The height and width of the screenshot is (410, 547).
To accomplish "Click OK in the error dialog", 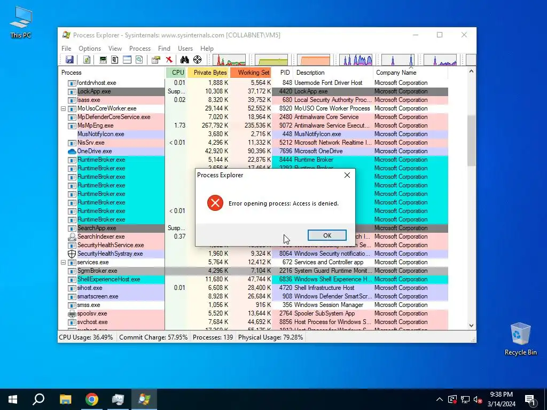I will [x=327, y=235].
